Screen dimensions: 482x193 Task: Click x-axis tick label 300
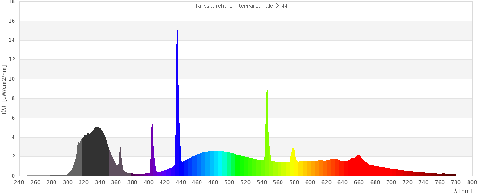(x=67, y=182)
